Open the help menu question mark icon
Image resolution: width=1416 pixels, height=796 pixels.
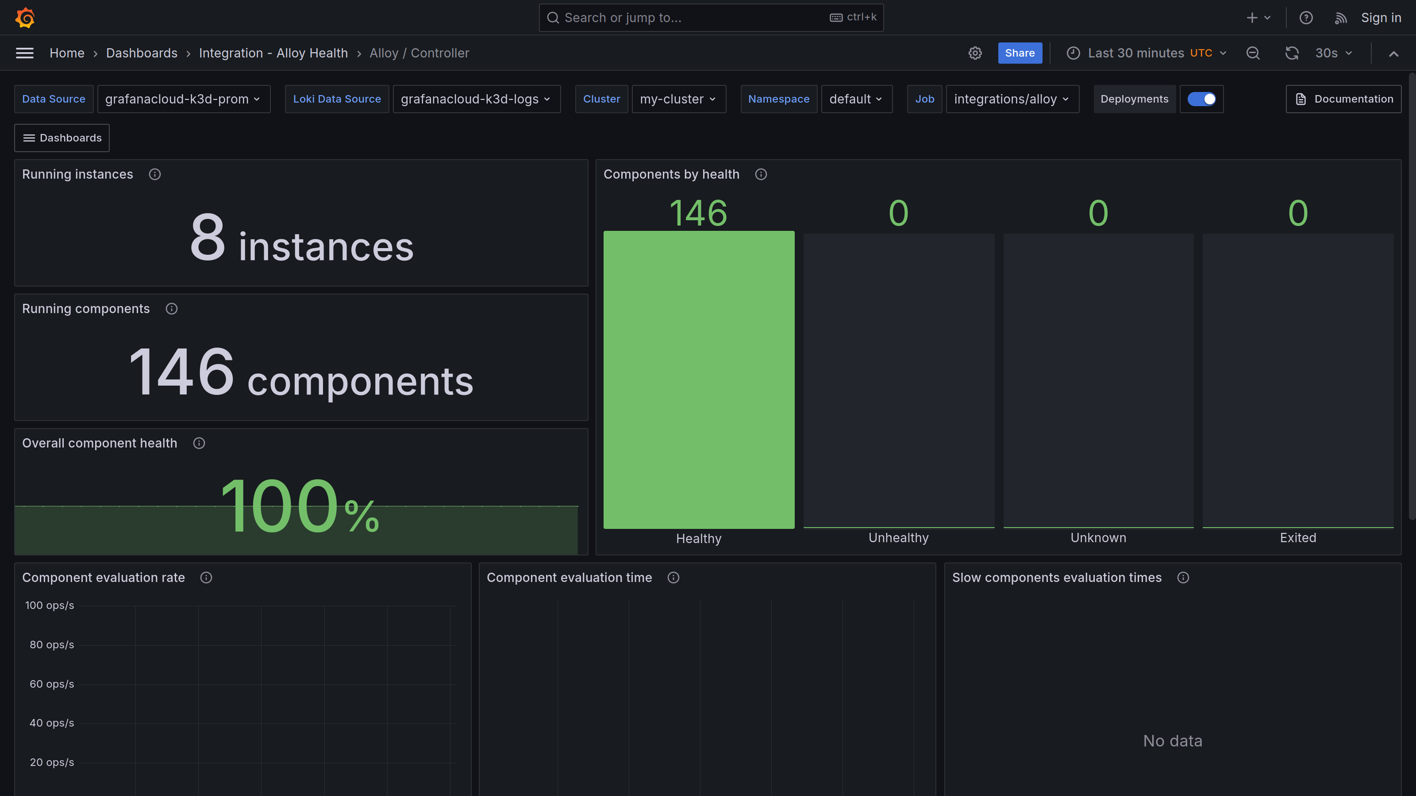(x=1306, y=17)
